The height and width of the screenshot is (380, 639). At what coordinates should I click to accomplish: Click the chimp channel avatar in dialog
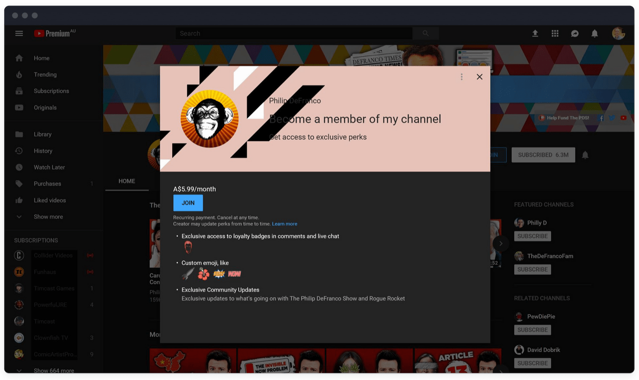click(210, 119)
